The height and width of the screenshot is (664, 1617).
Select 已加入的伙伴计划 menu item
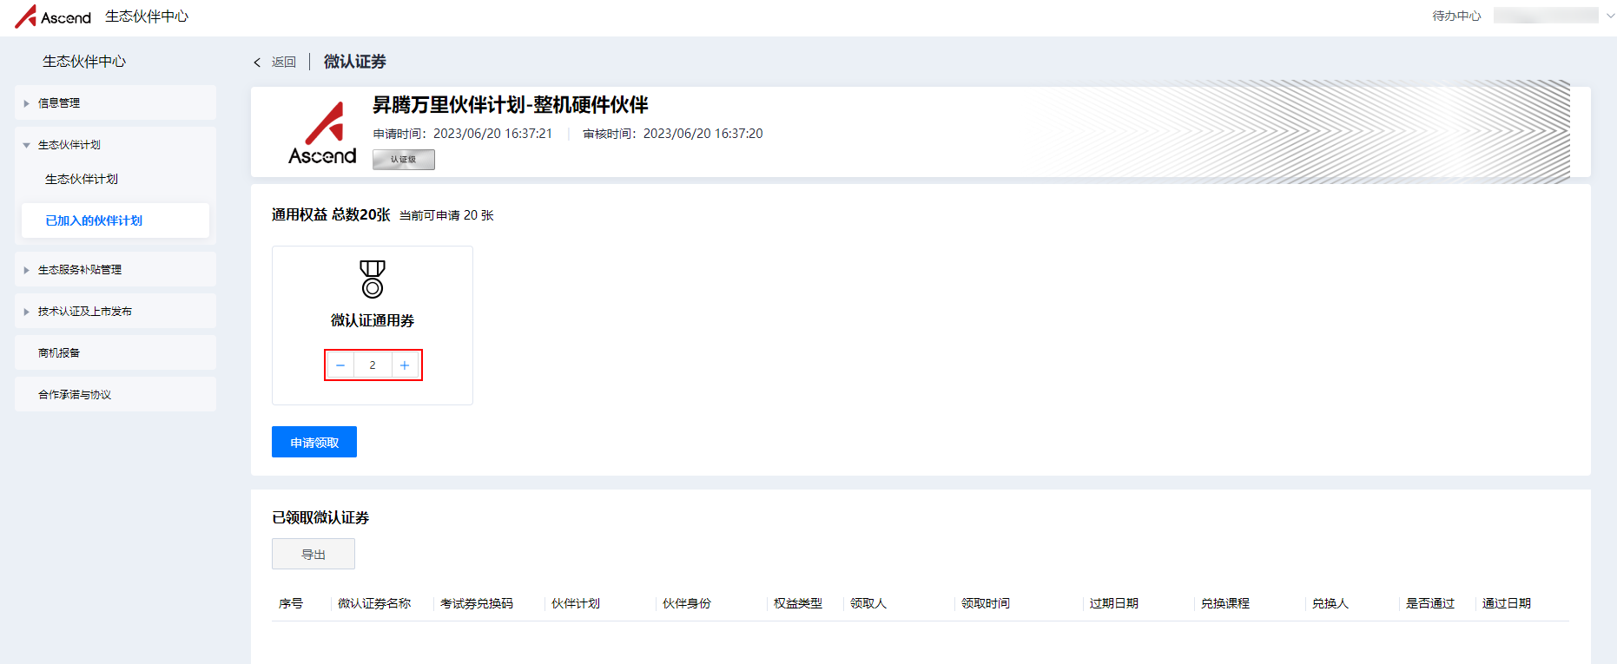[x=115, y=220]
